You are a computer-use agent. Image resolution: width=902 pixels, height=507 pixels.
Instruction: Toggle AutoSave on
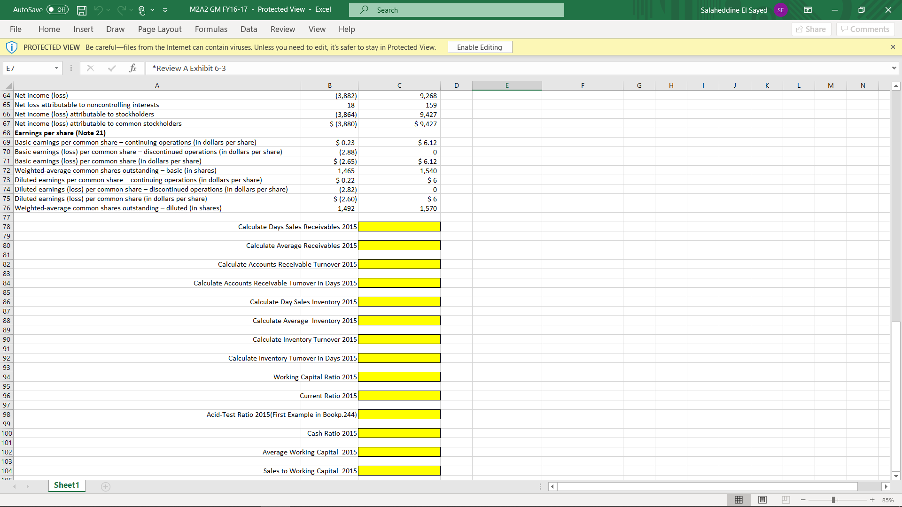click(56, 9)
